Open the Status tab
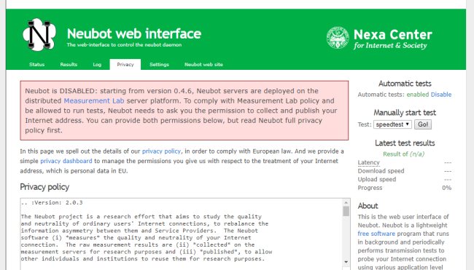 pos(37,65)
